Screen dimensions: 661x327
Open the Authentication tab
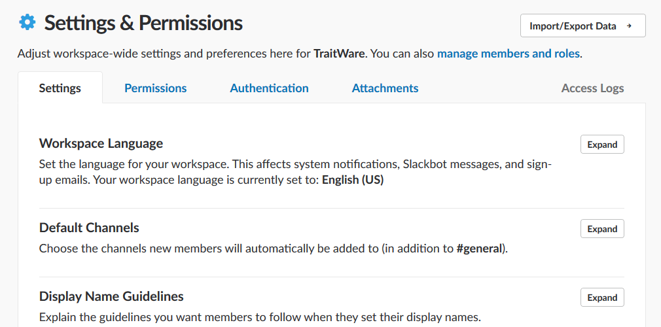[x=270, y=88]
